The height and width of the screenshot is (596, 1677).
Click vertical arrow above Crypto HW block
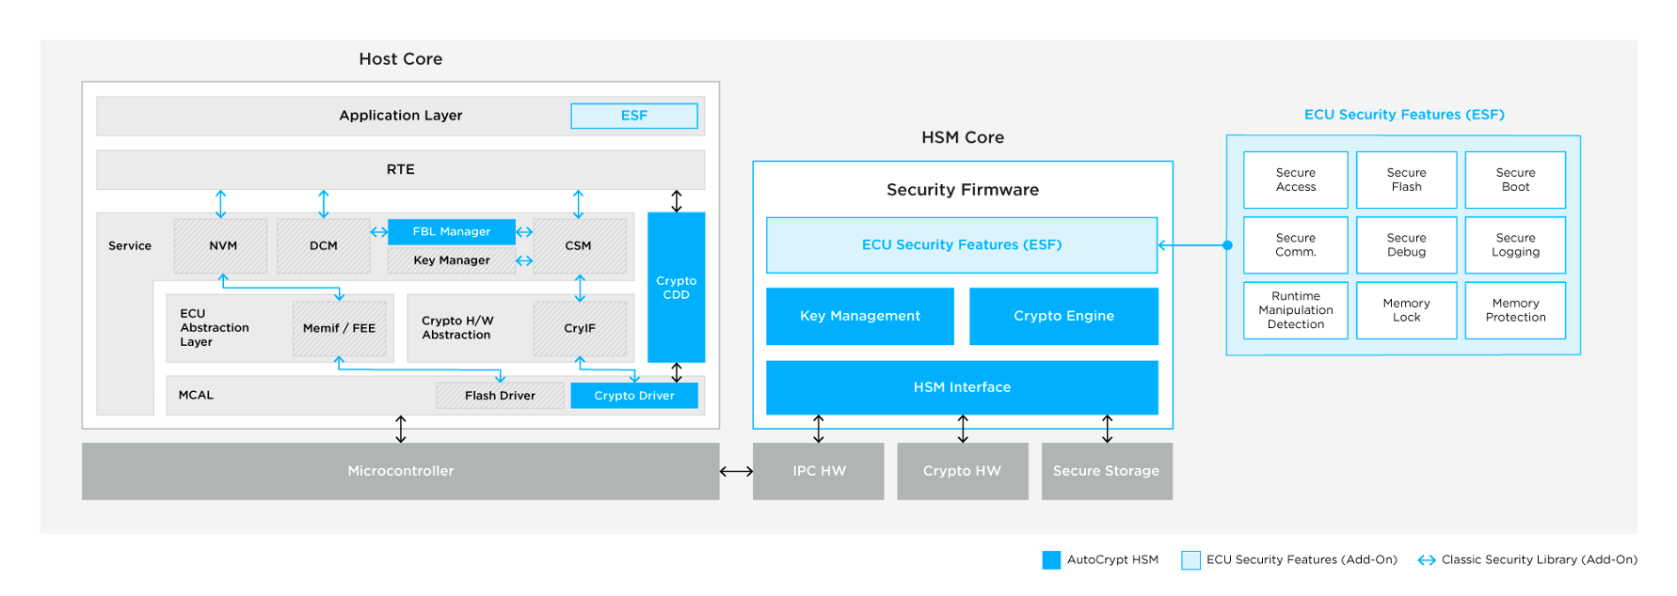tap(963, 429)
